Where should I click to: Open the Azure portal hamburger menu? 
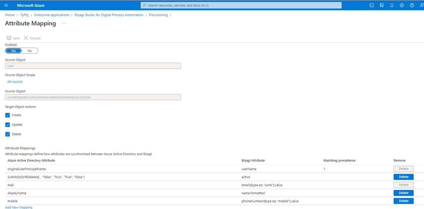pos(6,5)
